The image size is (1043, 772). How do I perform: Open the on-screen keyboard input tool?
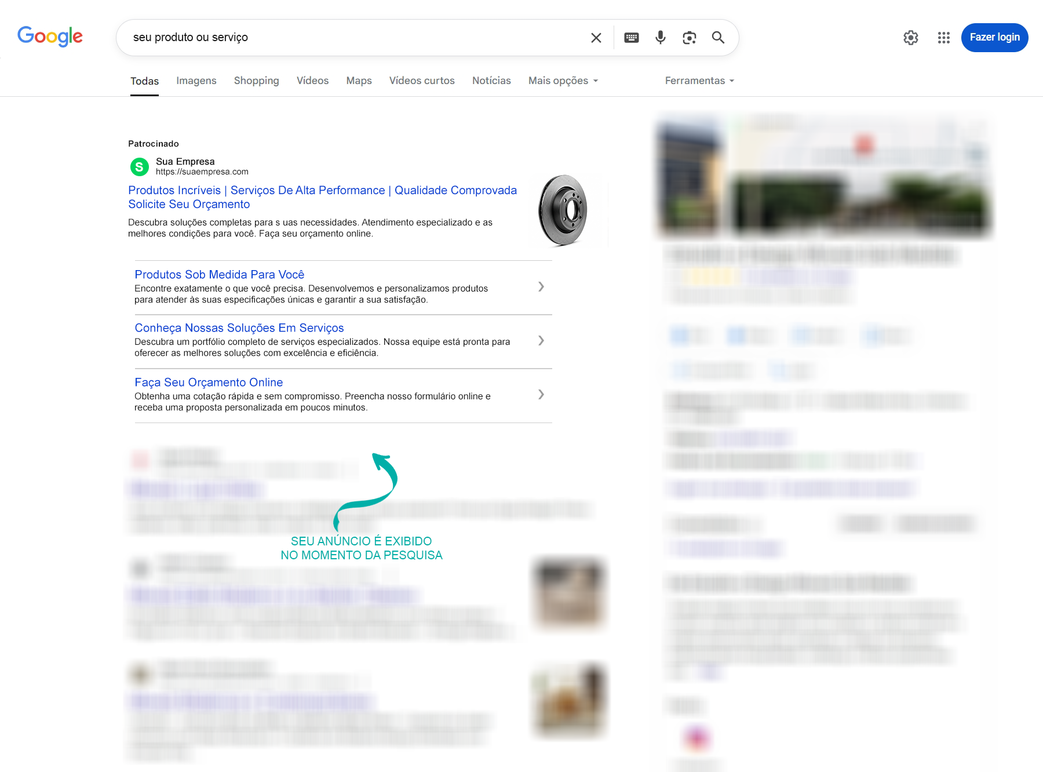631,38
